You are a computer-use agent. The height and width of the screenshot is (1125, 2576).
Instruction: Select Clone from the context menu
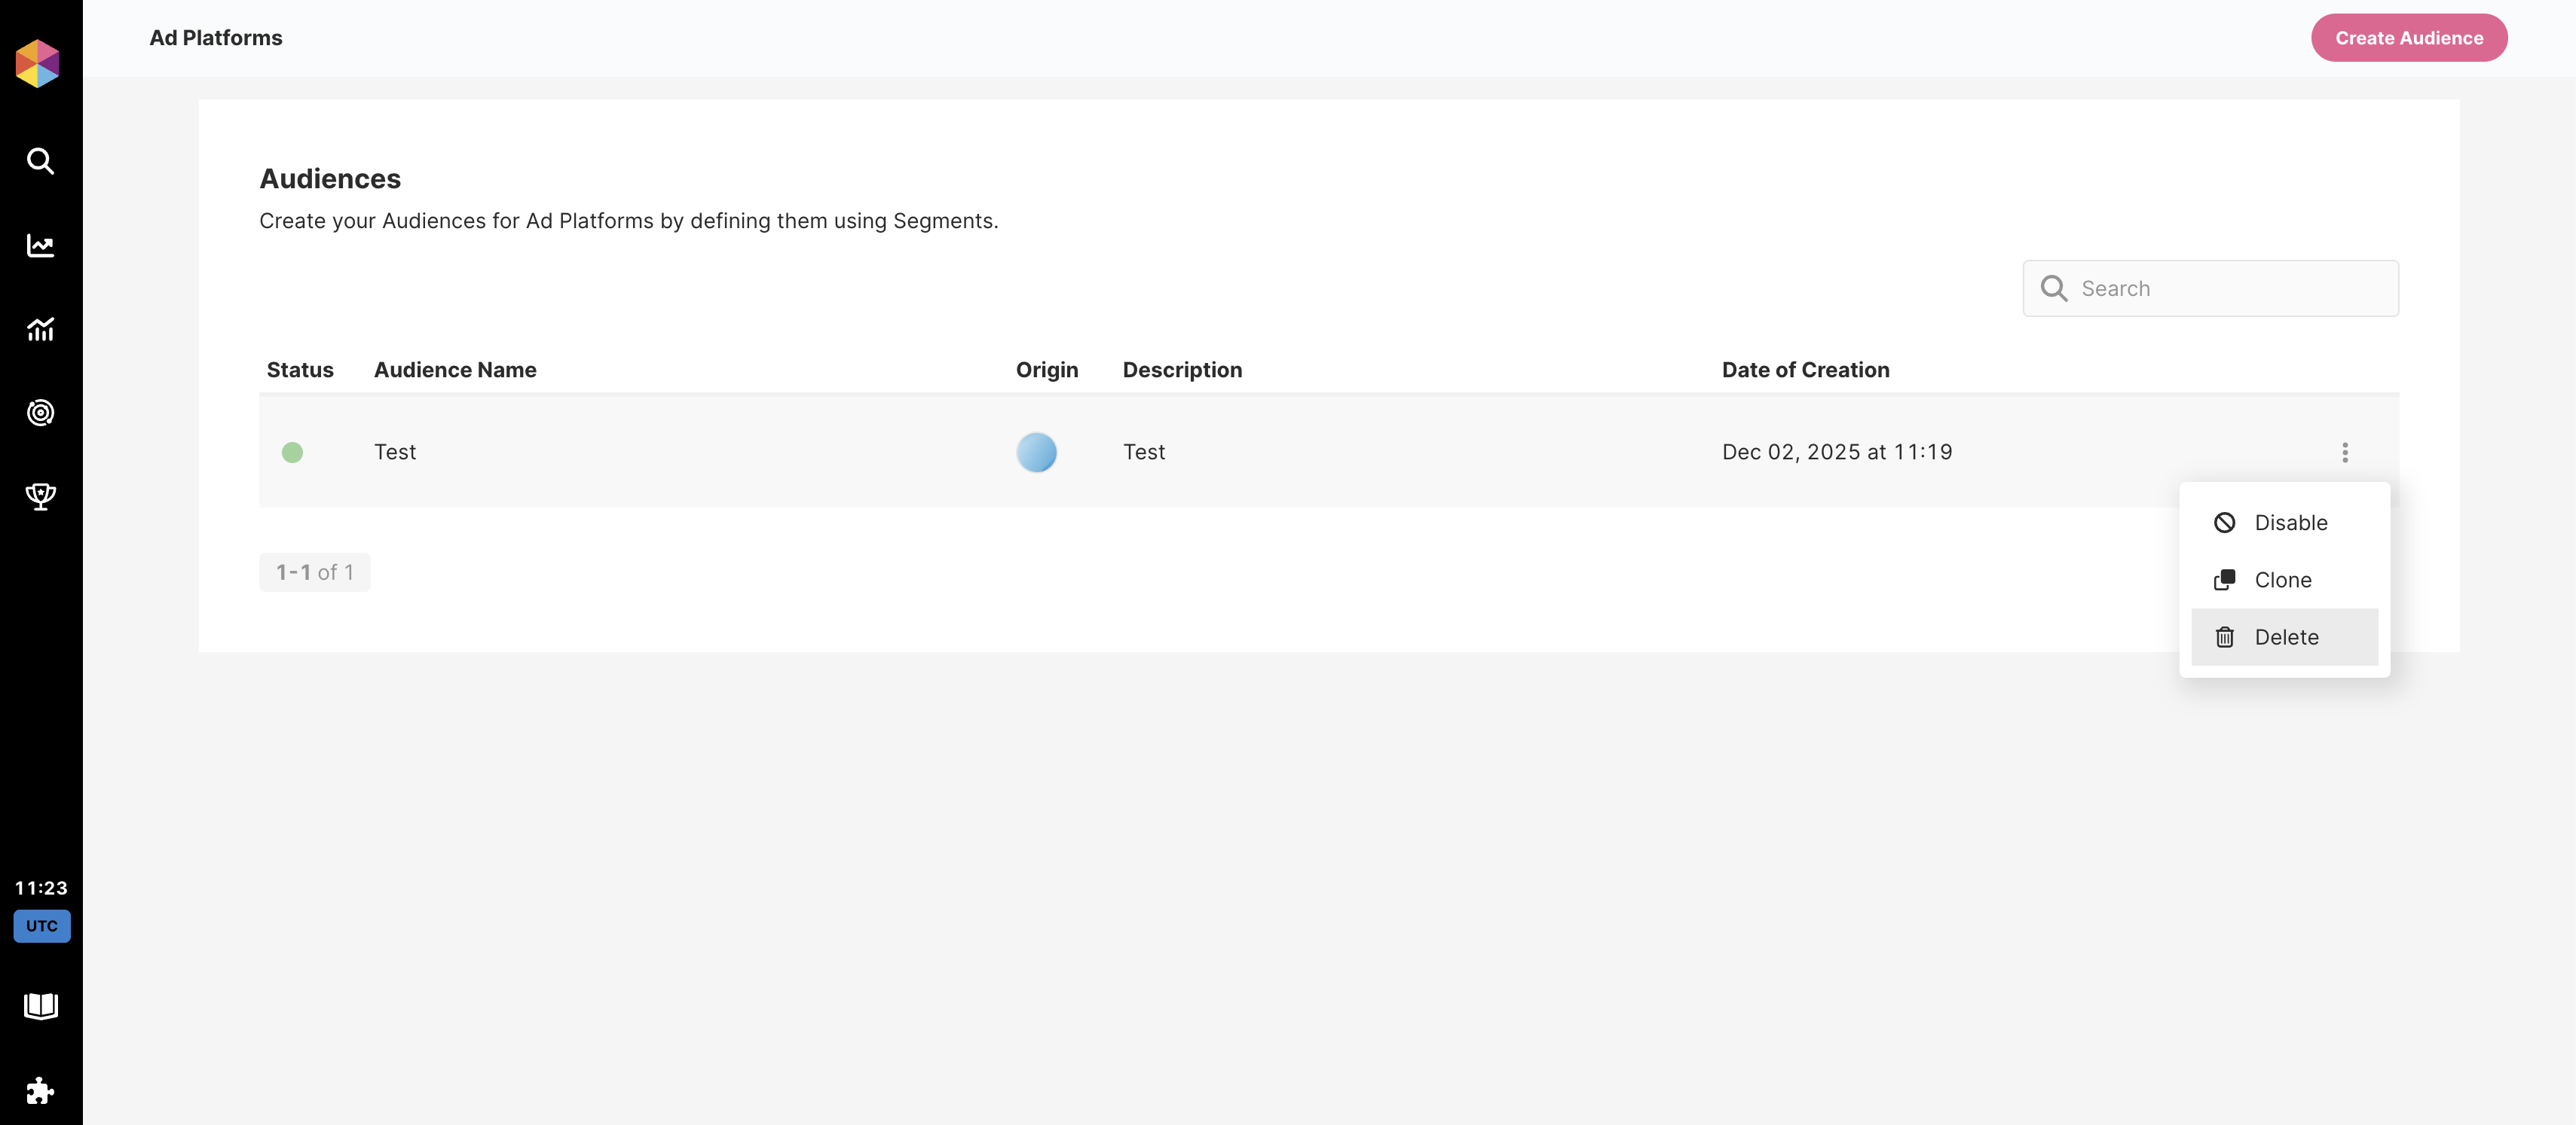pyautogui.click(x=2282, y=580)
